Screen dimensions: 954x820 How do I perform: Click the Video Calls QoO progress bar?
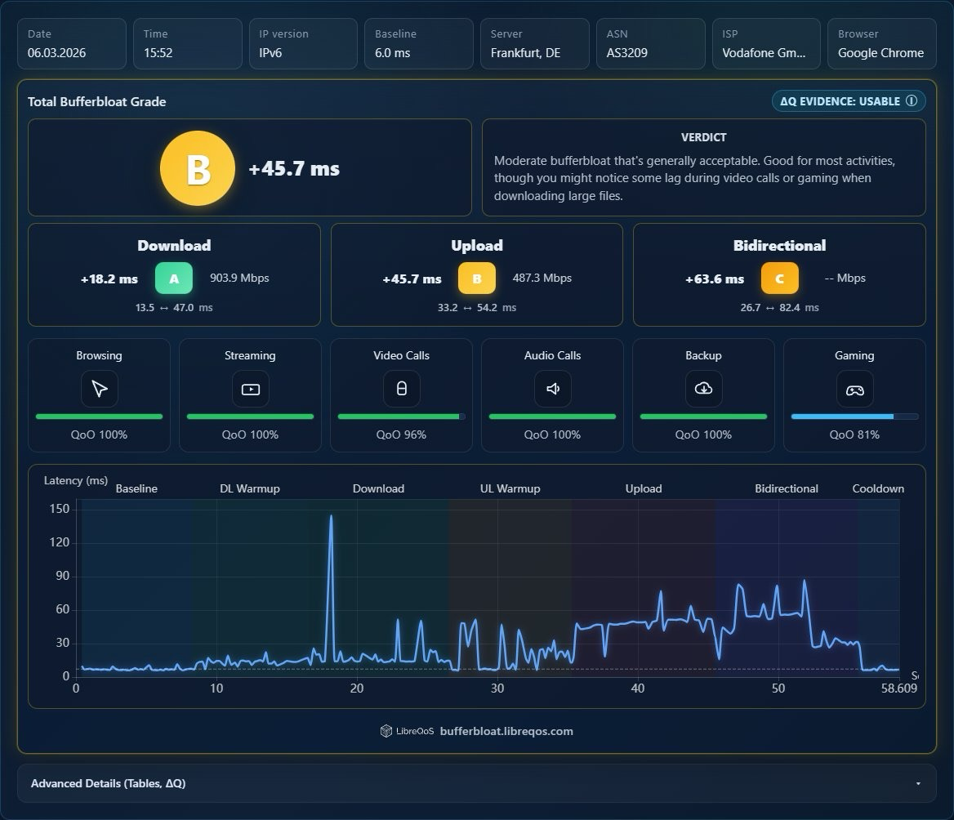pyautogui.click(x=402, y=417)
